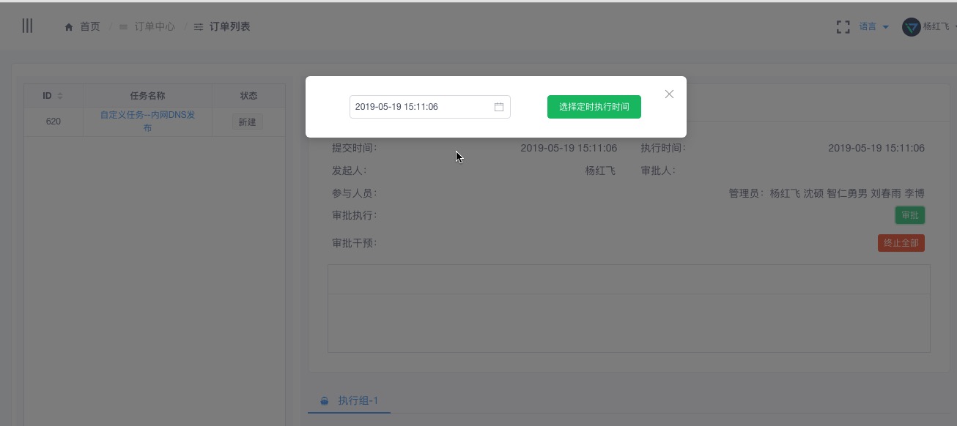
Task: Select the 提交时间 value behind dialog
Action: click(x=569, y=148)
